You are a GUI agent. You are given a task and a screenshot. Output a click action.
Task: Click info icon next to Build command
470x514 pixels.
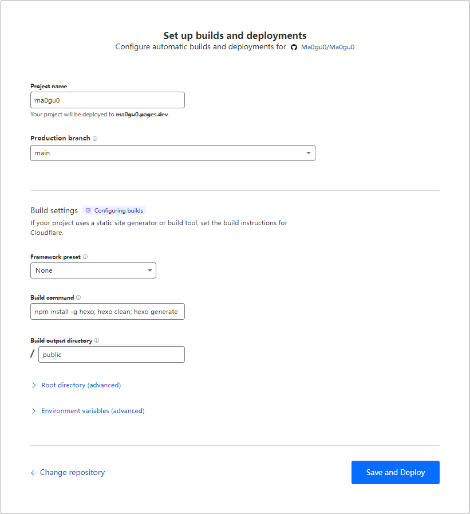[x=78, y=297]
